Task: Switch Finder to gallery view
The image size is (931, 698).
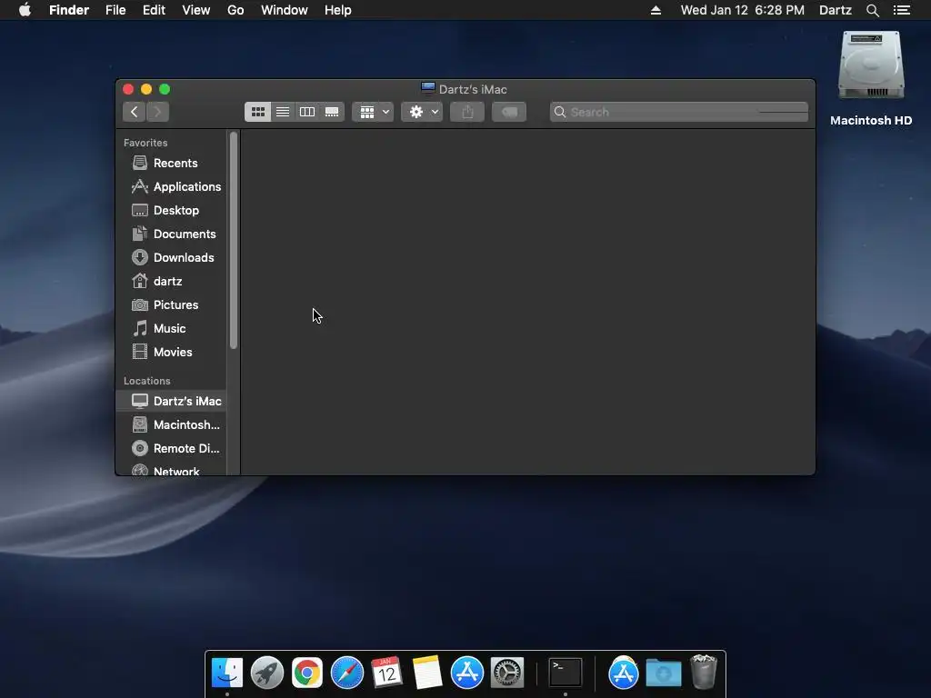Action: coord(332,112)
